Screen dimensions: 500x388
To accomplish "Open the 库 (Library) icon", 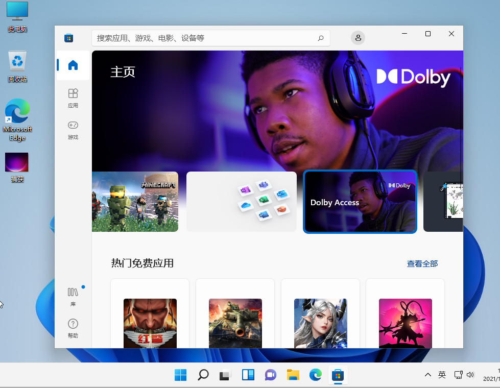I will (x=73, y=296).
